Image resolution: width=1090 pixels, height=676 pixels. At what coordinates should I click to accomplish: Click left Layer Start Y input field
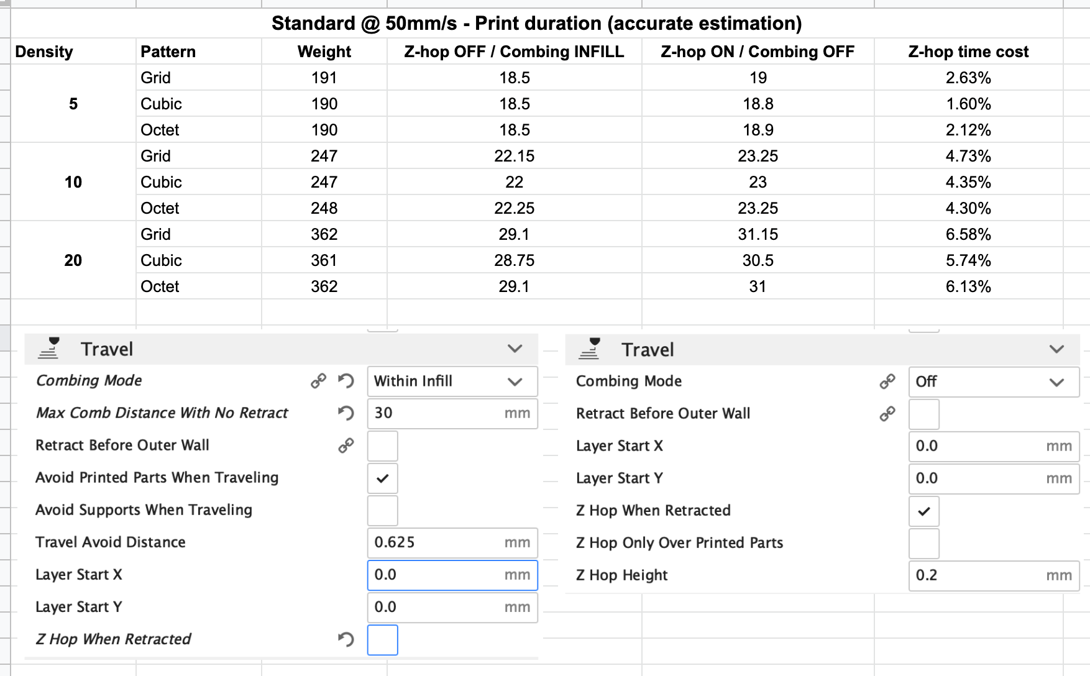[452, 608]
